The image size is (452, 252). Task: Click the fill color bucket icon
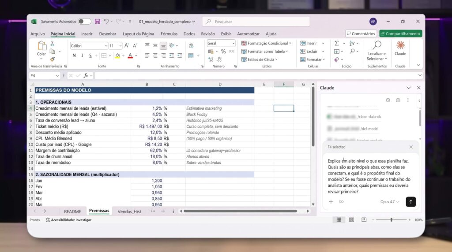[117, 56]
